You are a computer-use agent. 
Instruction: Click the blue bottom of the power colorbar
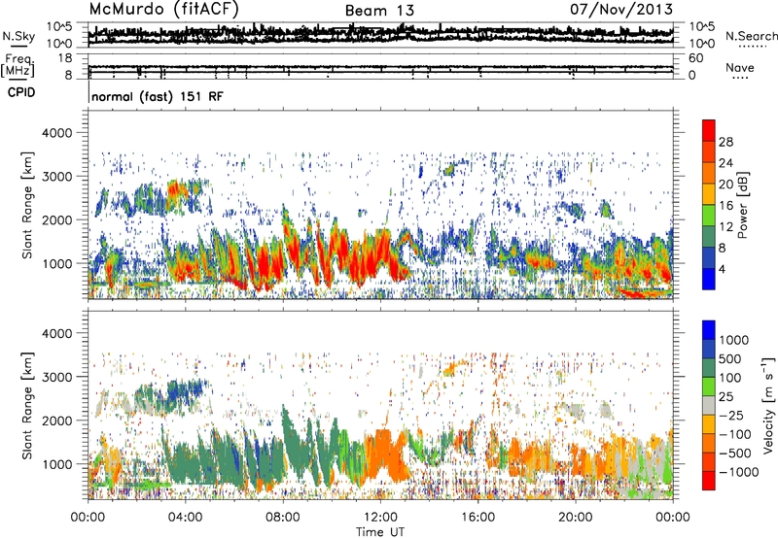coord(709,279)
